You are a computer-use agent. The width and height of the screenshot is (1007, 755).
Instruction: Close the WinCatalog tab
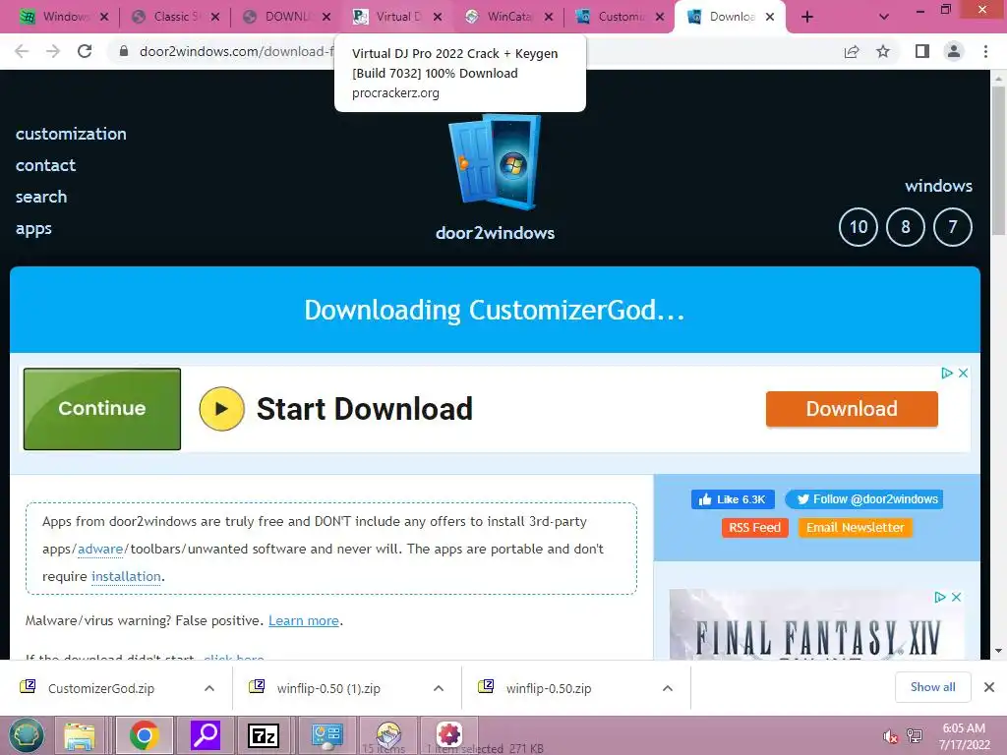pyautogui.click(x=549, y=17)
